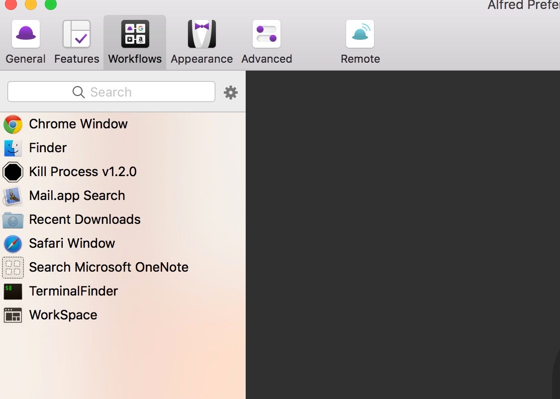The image size is (560, 399).
Task: Click the Kill Process octagon icon
Action: point(13,172)
